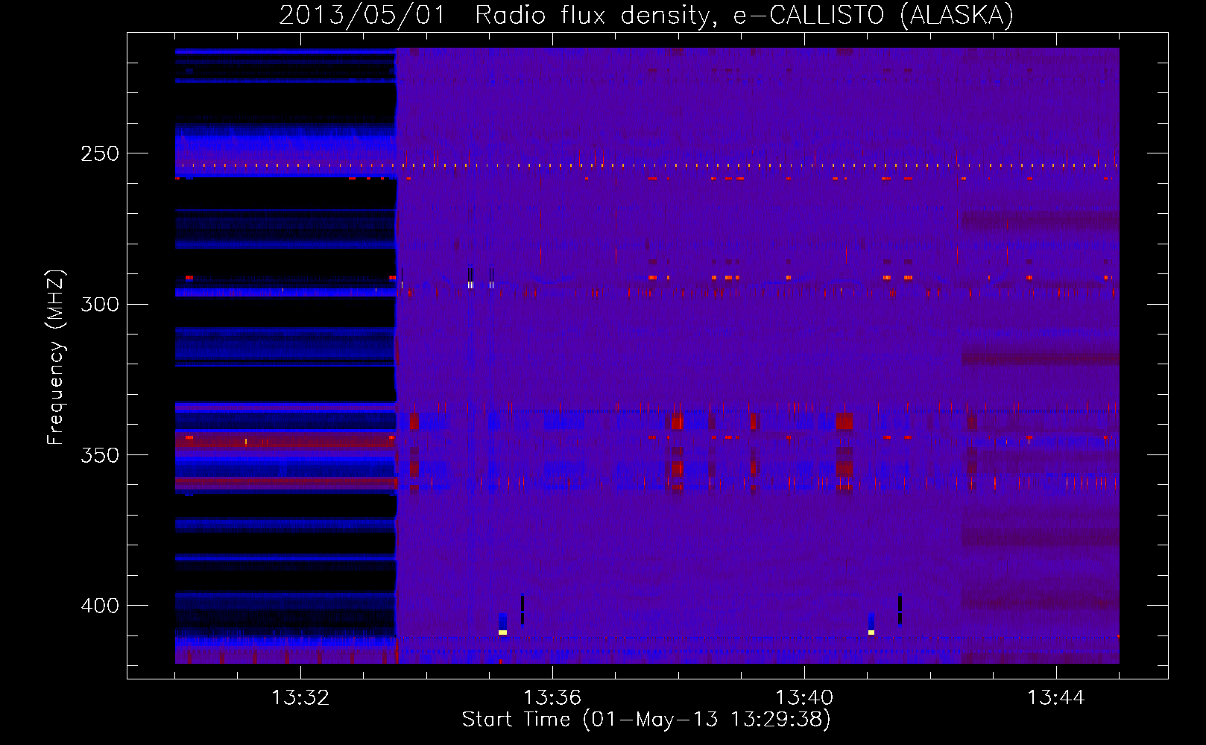Click the 13:36 time tick label

(x=552, y=698)
